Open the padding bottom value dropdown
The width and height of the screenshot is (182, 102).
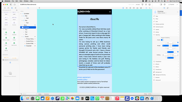coord(170,58)
